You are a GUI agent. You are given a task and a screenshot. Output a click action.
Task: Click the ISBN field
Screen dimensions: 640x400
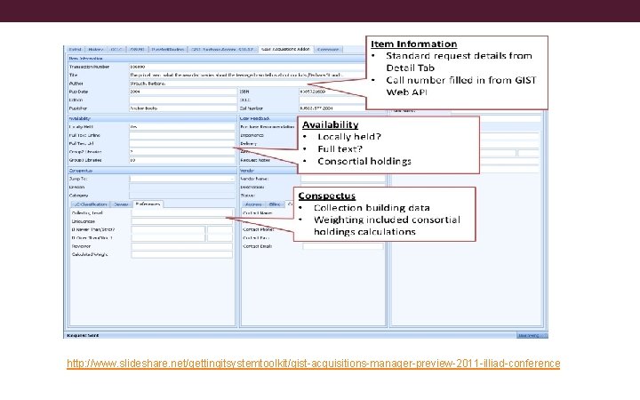click(x=332, y=92)
